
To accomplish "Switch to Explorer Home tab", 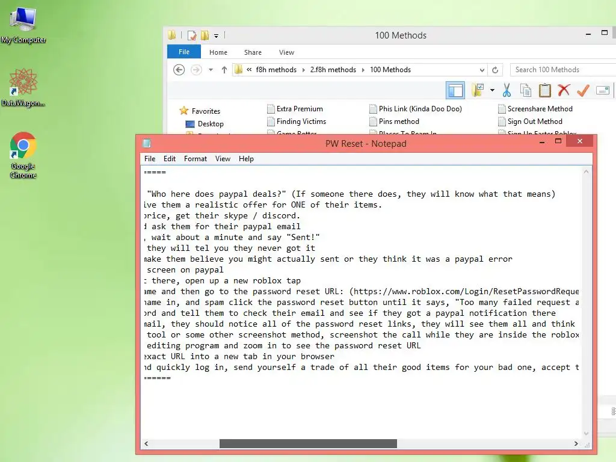I will 218,52.
